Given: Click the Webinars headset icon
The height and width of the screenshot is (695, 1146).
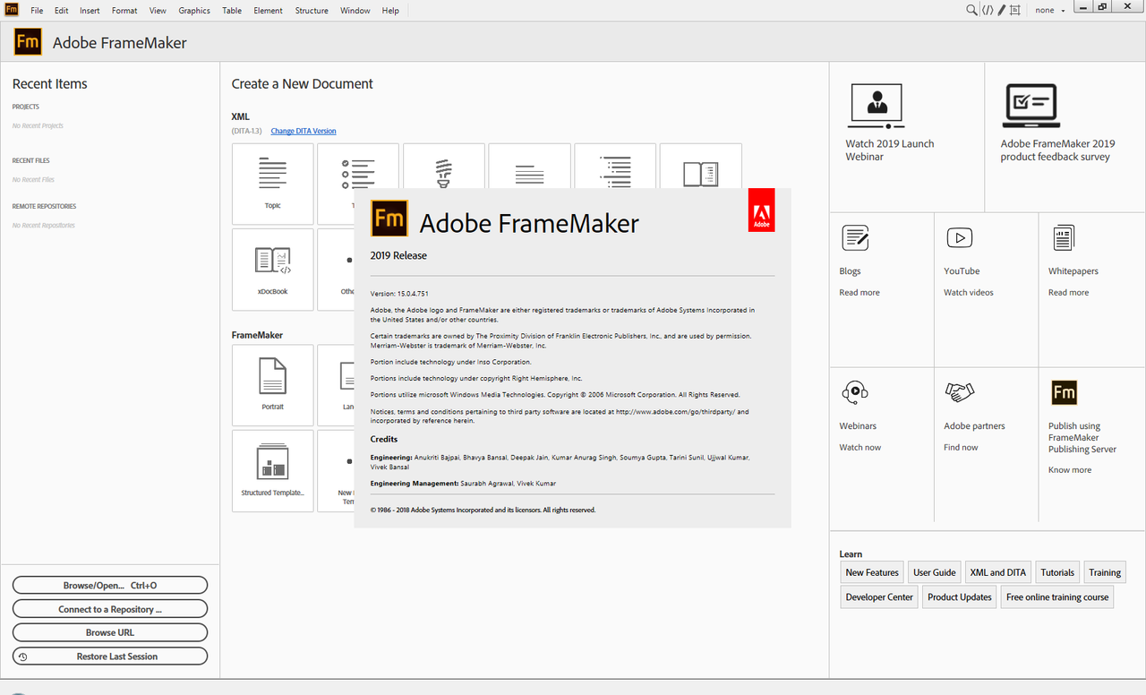Looking at the screenshot, I should (855, 392).
